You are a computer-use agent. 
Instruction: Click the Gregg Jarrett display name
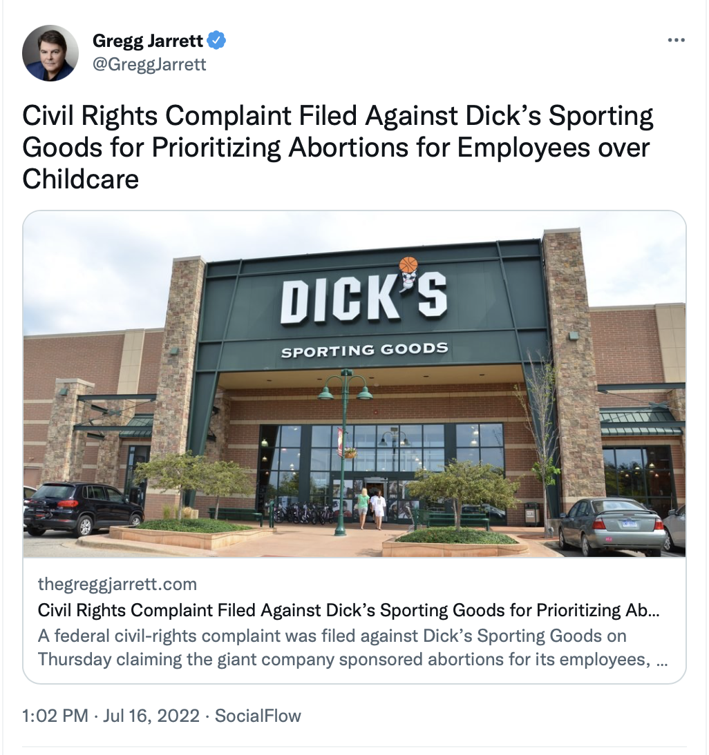[147, 41]
